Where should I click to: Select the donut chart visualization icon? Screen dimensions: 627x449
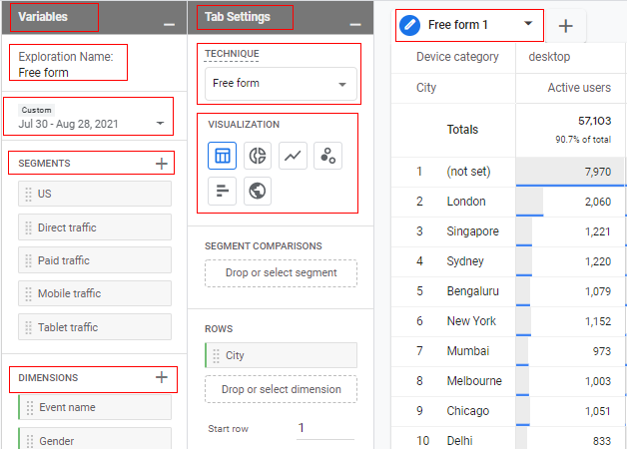[258, 156]
